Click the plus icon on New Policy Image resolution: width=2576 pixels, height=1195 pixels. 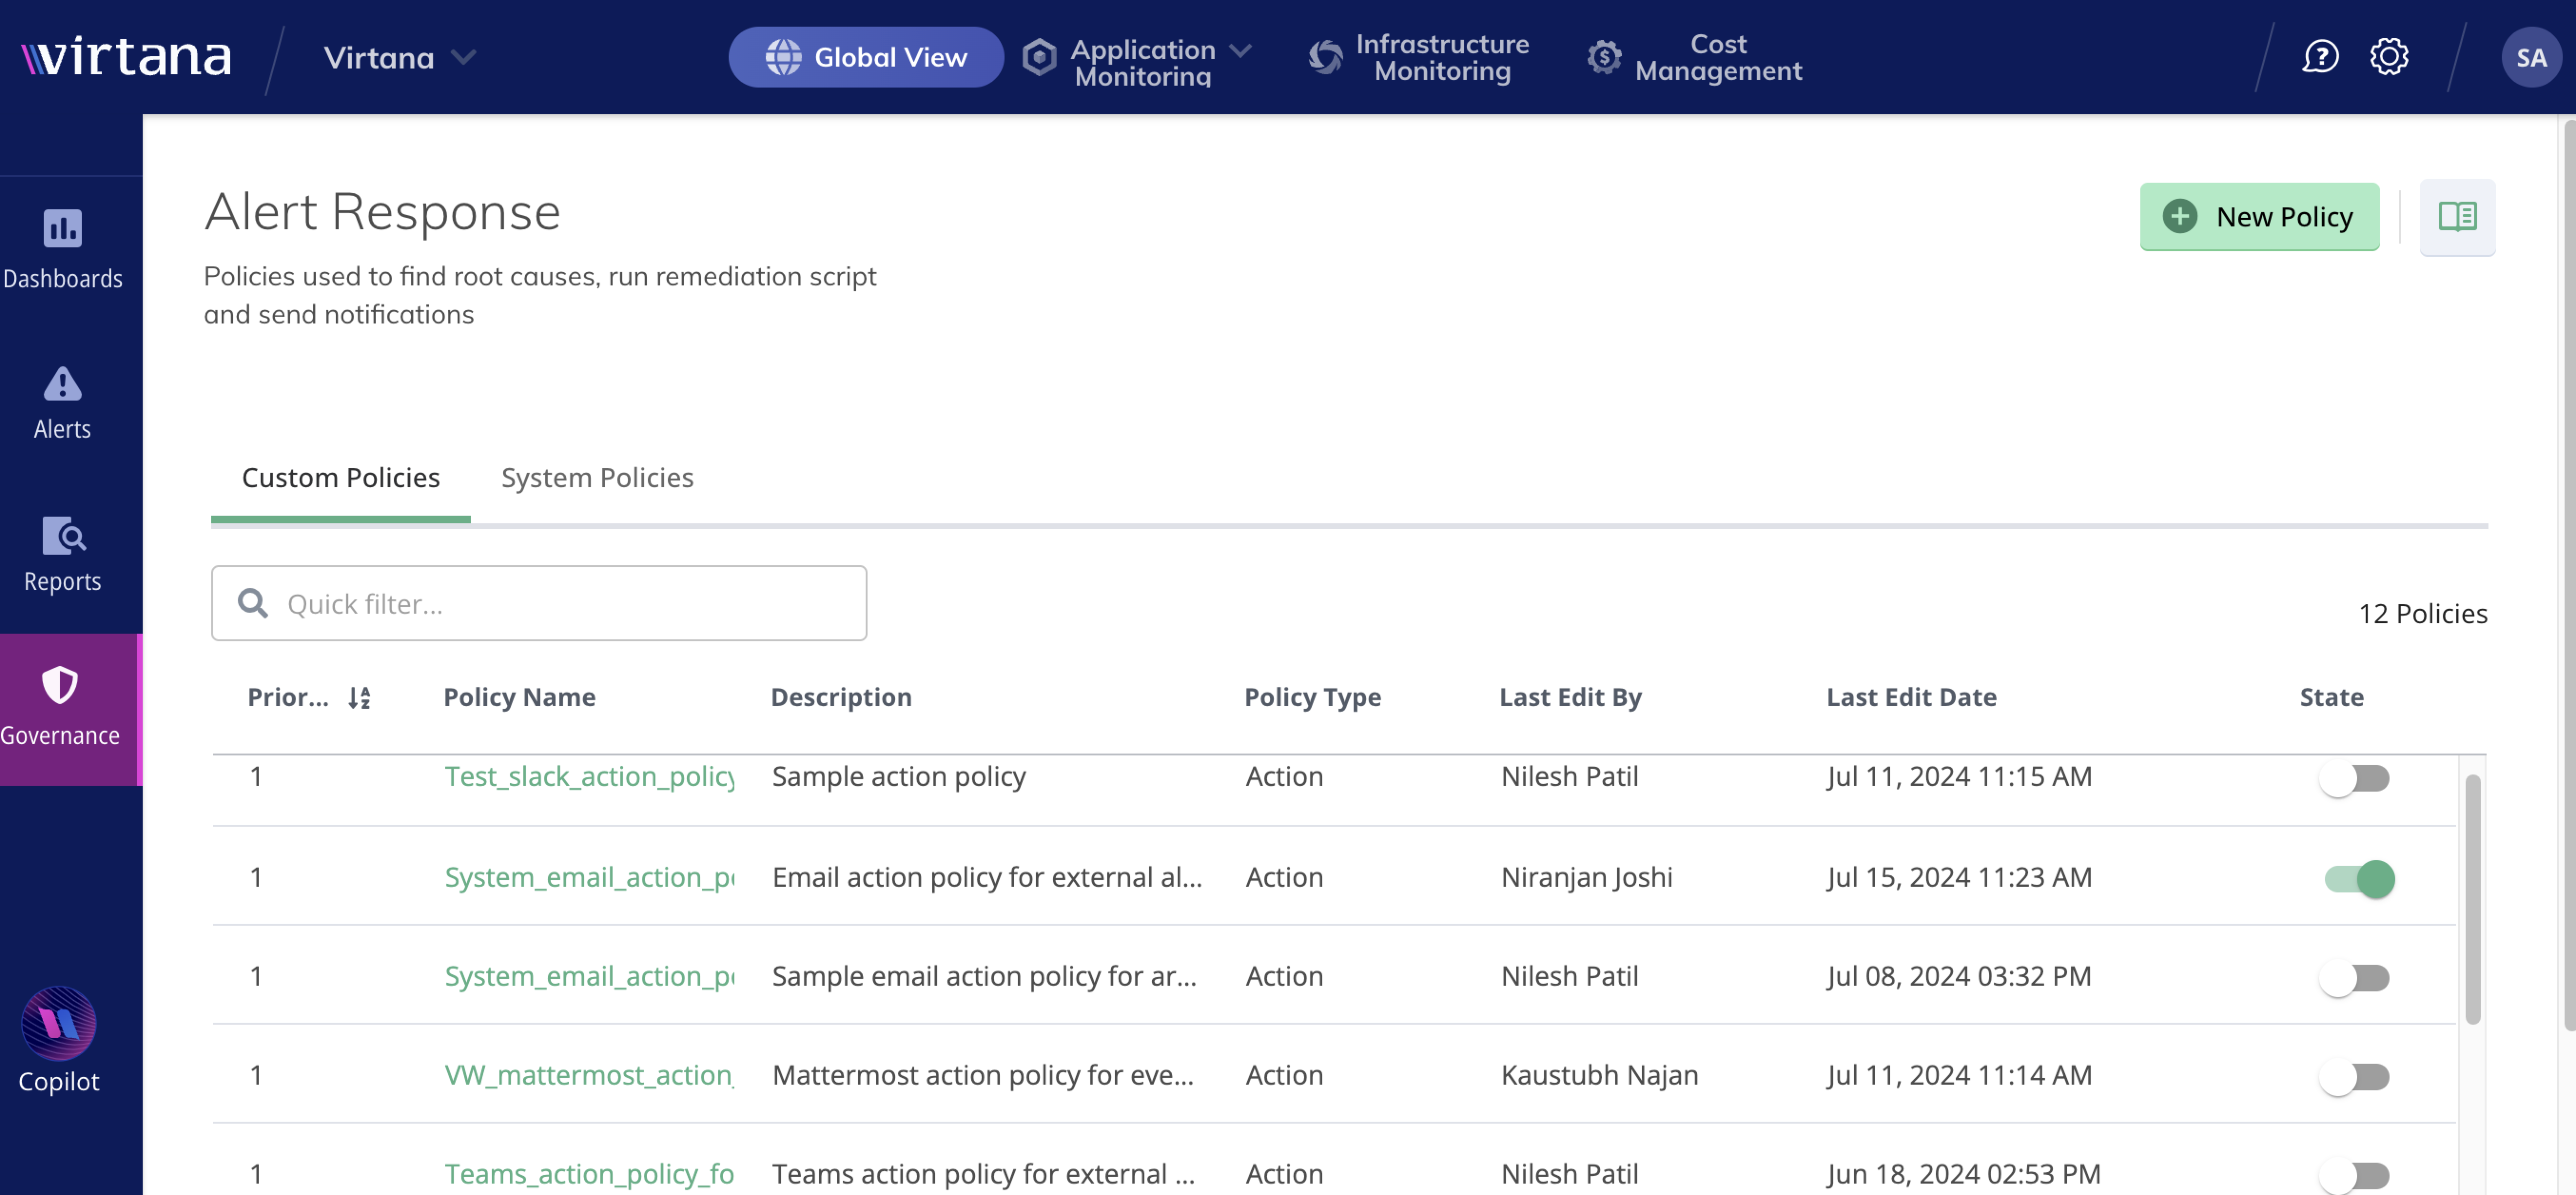[2180, 217]
